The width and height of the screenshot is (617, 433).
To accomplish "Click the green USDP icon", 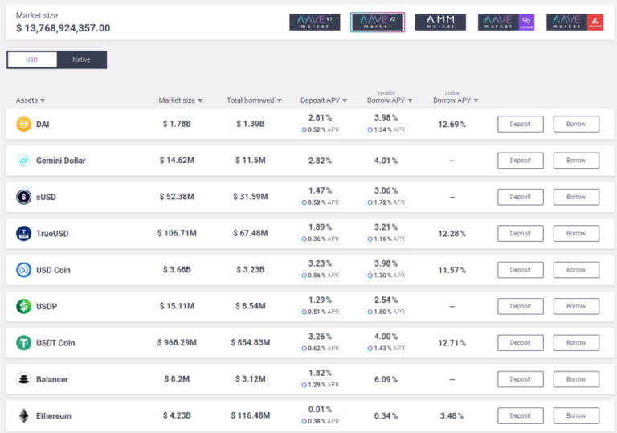I will click(x=24, y=306).
